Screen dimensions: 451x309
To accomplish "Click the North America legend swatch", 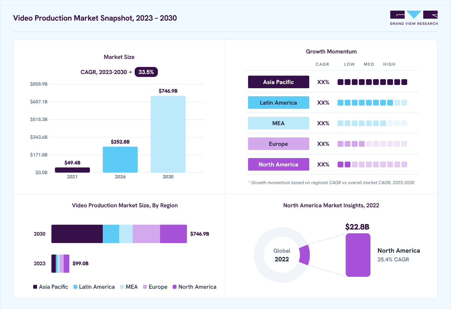I will click(x=175, y=287).
